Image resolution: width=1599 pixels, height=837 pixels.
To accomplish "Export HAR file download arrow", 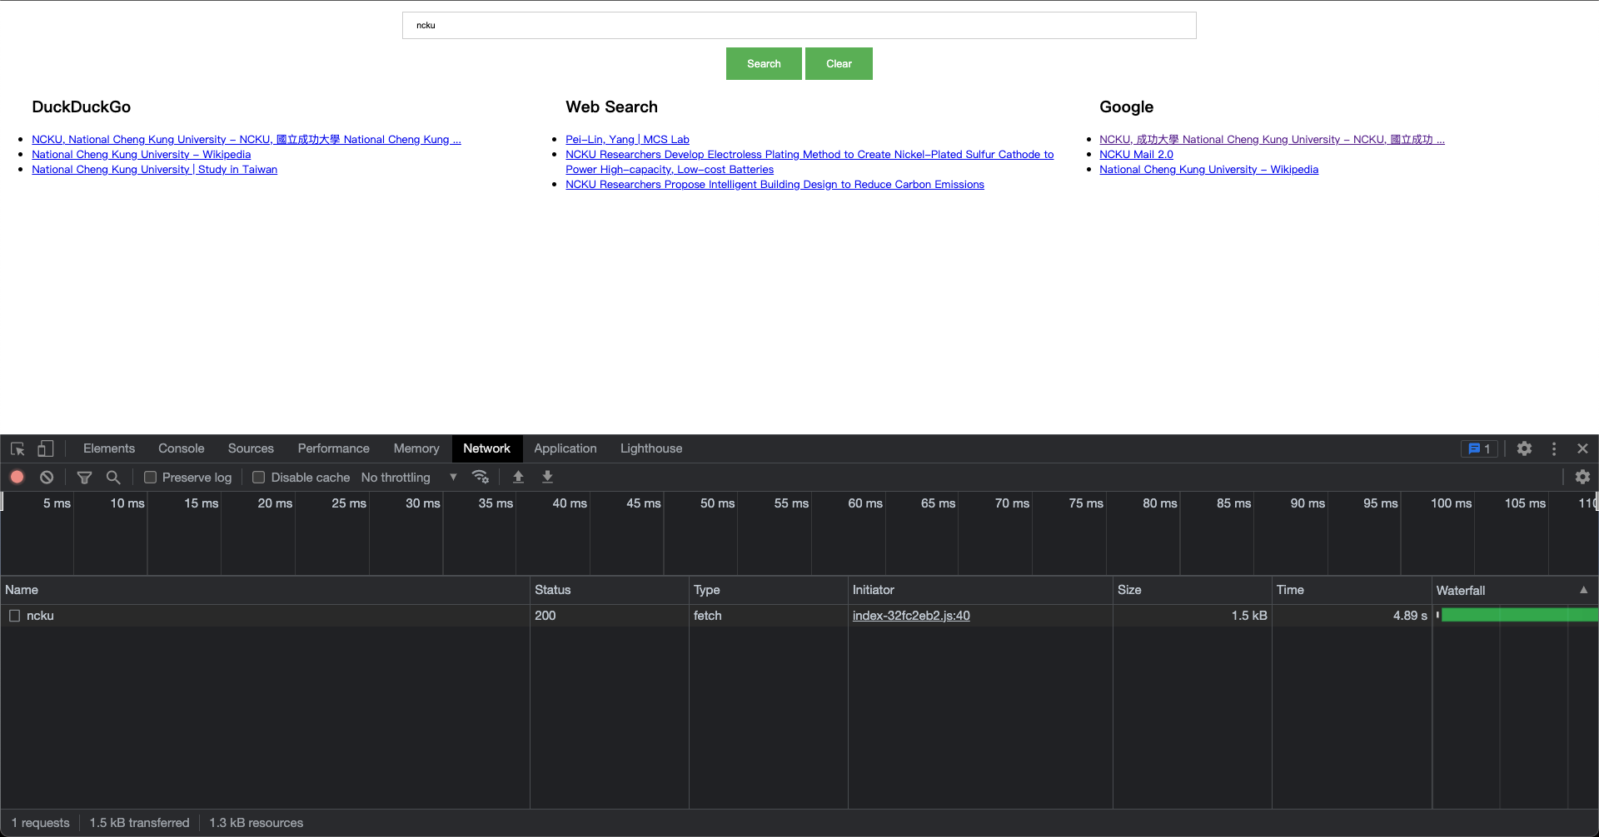I will point(547,477).
